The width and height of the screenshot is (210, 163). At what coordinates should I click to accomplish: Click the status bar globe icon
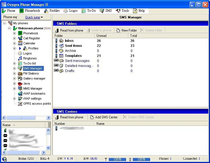(4, 159)
